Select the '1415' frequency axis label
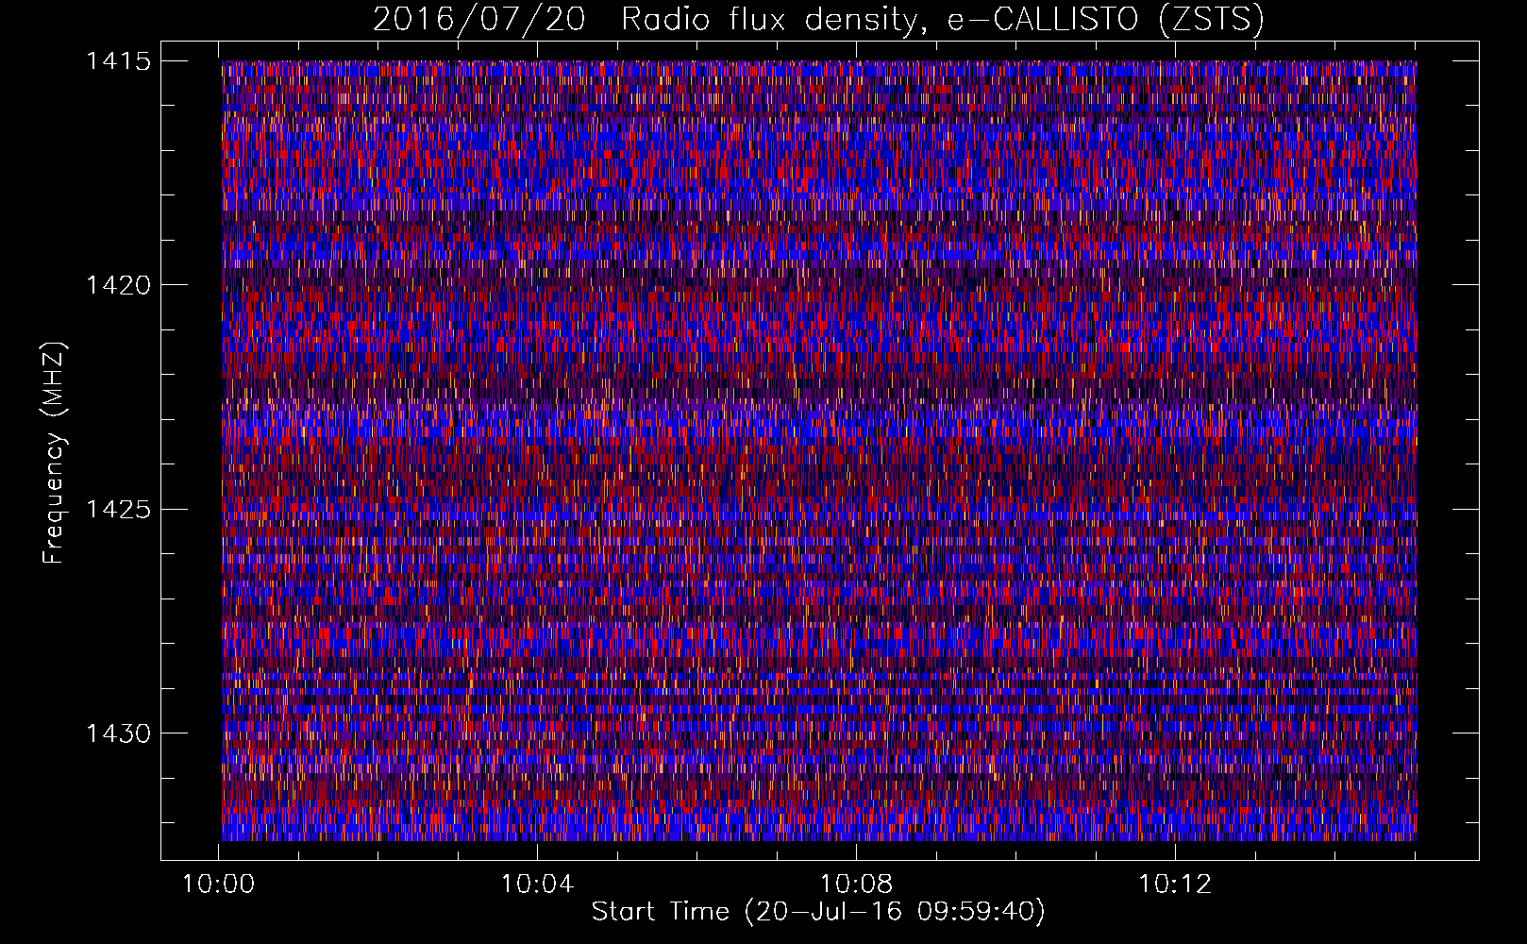Image resolution: width=1527 pixels, height=944 pixels. 118,61
